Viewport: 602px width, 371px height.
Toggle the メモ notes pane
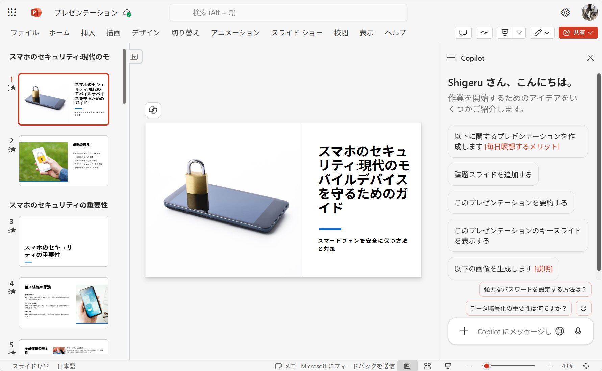click(285, 366)
